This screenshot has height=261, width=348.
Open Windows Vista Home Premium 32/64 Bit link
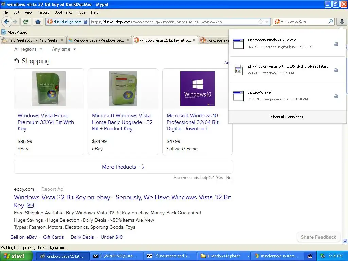pos(46,122)
